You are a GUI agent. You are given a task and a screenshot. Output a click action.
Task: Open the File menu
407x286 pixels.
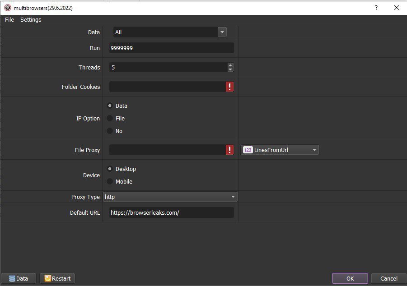coord(9,20)
